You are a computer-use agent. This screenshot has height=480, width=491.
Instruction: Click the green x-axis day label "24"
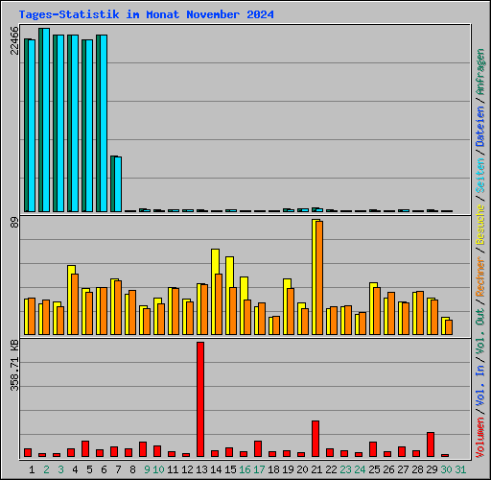pyautogui.click(x=360, y=469)
